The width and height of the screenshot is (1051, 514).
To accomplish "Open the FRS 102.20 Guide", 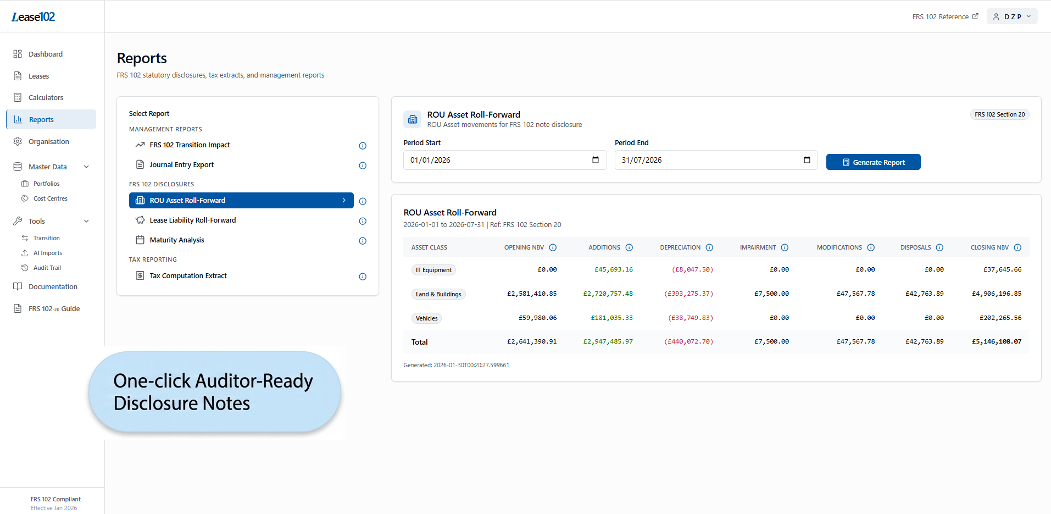I will coord(54,308).
